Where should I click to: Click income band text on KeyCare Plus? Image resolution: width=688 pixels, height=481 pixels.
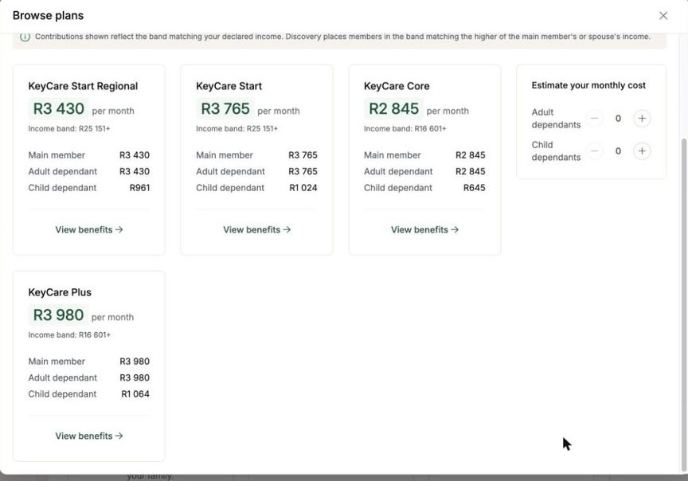point(69,334)
